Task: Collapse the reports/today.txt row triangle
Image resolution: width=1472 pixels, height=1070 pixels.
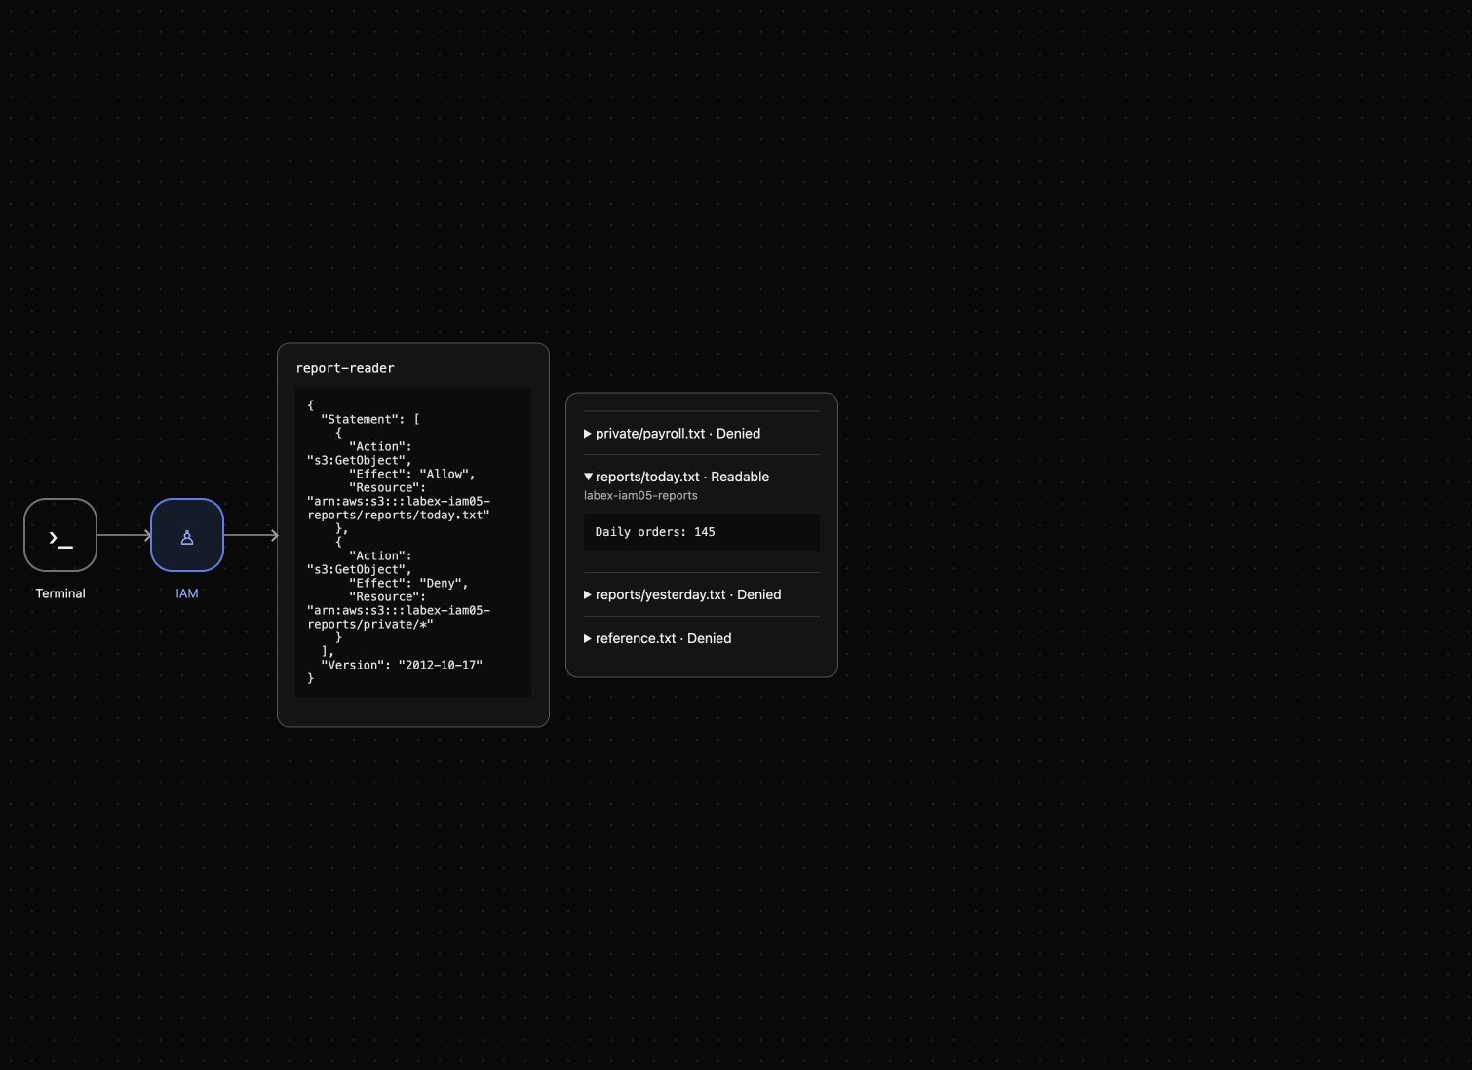Action: [588, 477]
